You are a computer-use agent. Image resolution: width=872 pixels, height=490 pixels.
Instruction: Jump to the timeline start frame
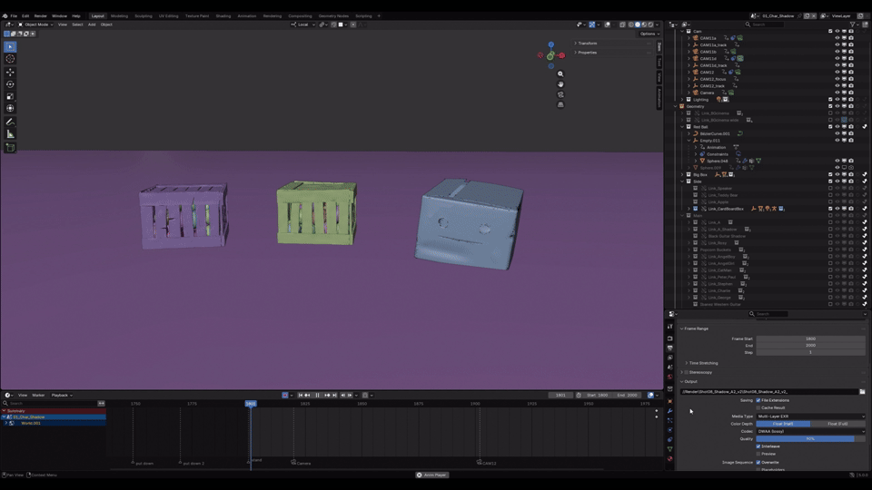click(301, 395)
